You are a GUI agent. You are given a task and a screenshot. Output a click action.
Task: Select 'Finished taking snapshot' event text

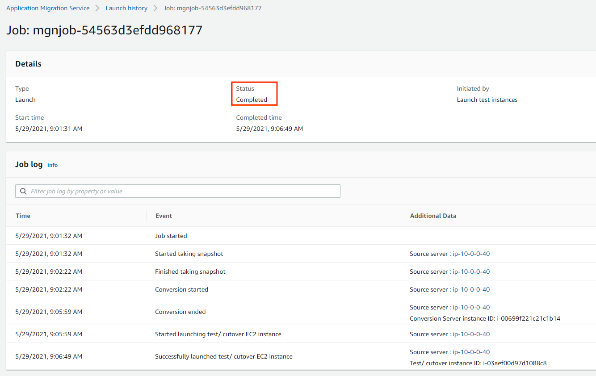tap(190, 272)
